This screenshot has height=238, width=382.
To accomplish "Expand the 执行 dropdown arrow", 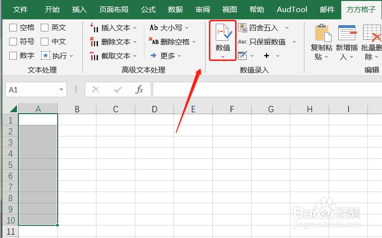I will [71, 56].
